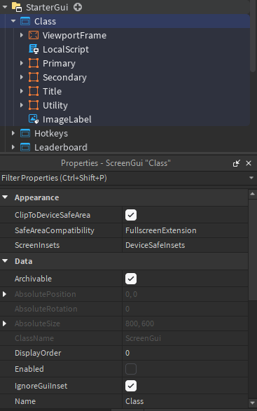Click the Leaderboard ScreenGui icon
This screenshot has height=411, width=257.
(25, 147)
